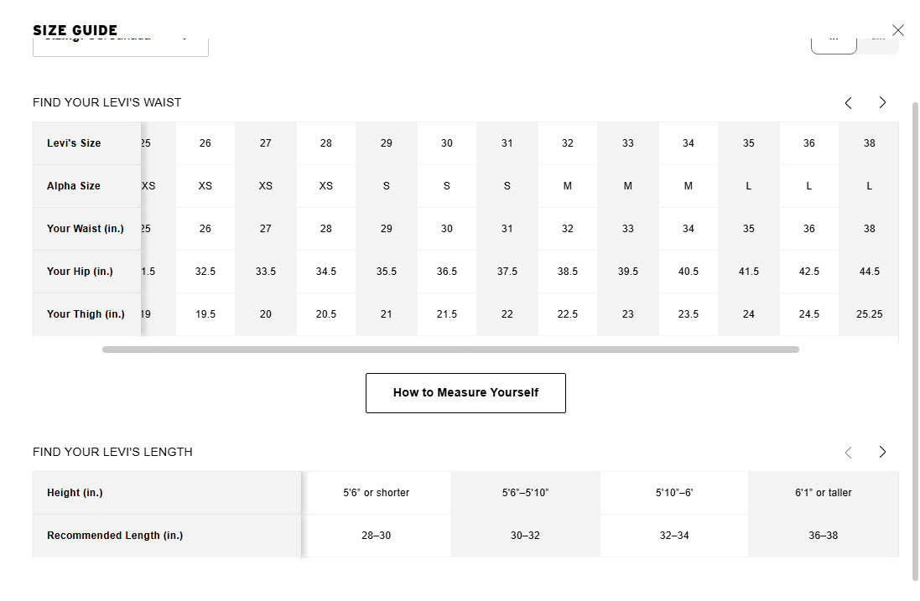Click the FIND YOUR LEVI'S LENGTH heading
Image resolution: width=920 pixels, height=601 pixels.
tap(112, 452)
